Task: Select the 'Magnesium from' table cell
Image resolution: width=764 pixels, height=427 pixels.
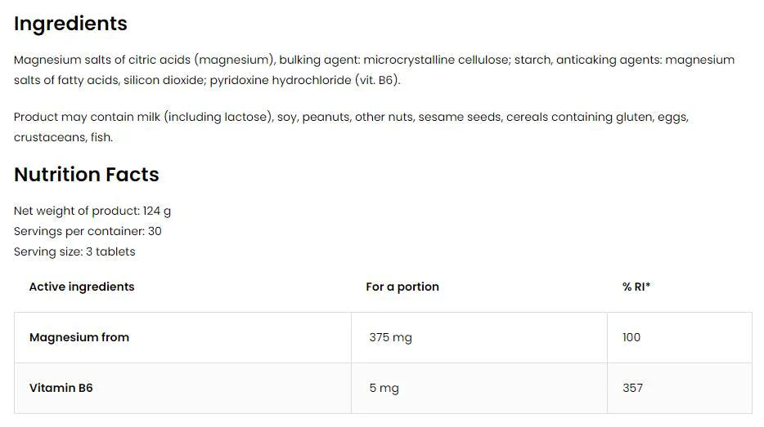Action: click(79, 337)
